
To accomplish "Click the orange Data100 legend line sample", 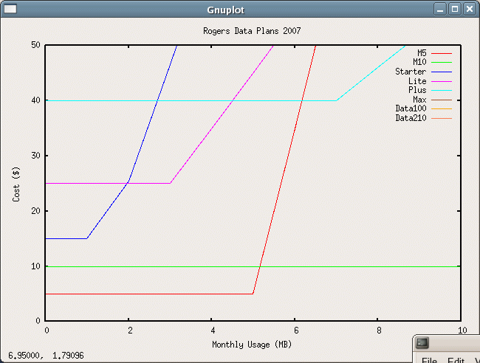I will click(442, 109).
